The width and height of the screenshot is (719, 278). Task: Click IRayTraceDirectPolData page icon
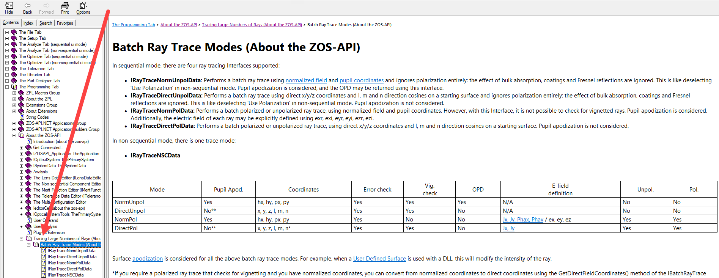[x=44, y=269]
